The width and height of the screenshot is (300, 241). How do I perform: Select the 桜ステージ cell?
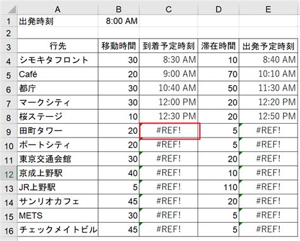pyautogui.click(x=58, y=117)
